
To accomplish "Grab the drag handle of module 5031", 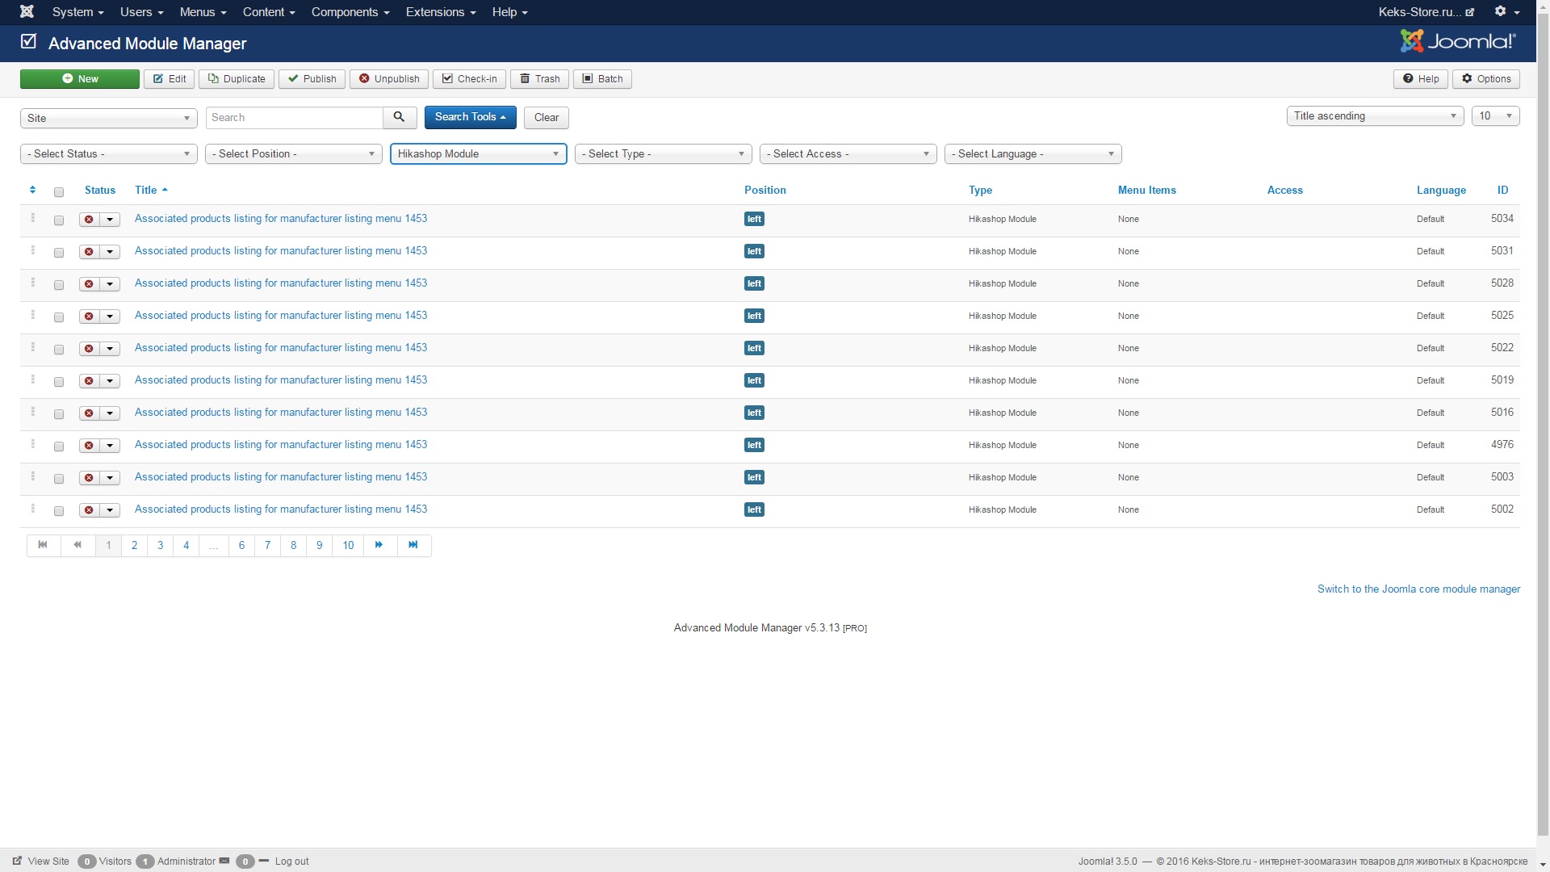I will pyautogui.click(x=33, y=250).
